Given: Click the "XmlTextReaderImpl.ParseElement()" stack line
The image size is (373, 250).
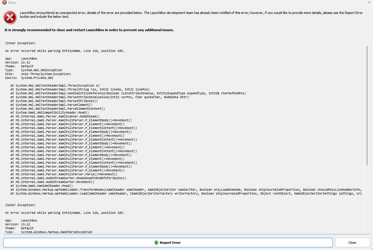Looking at the screenshot, I should pyautogui.click(x=51, y=105).
